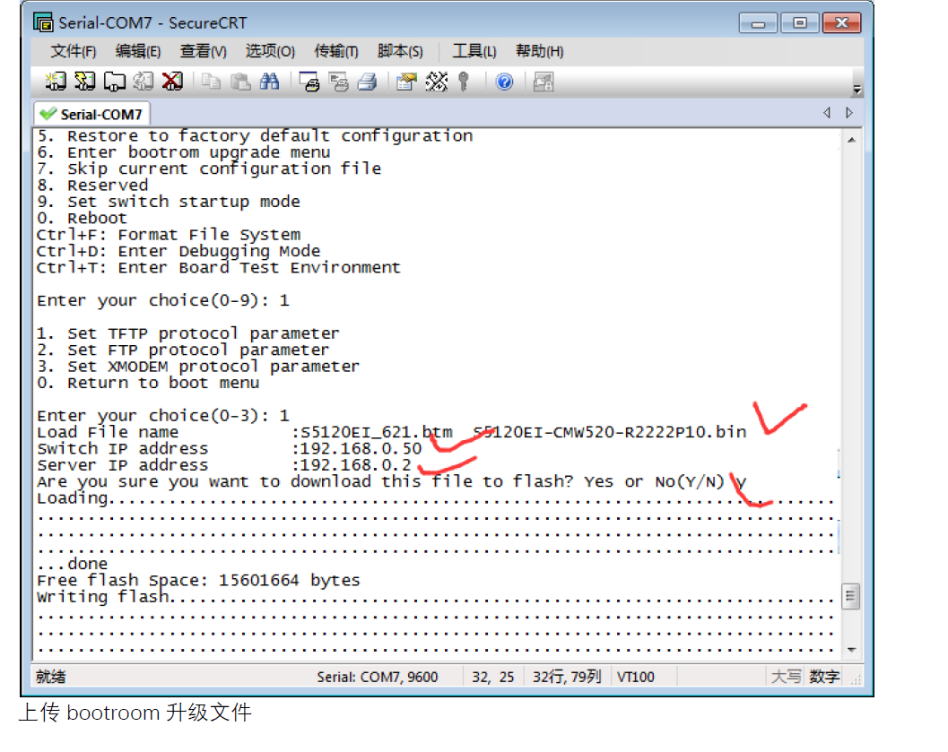Click the Connect toolbar icon
The image size is (948, 752).
56,82
